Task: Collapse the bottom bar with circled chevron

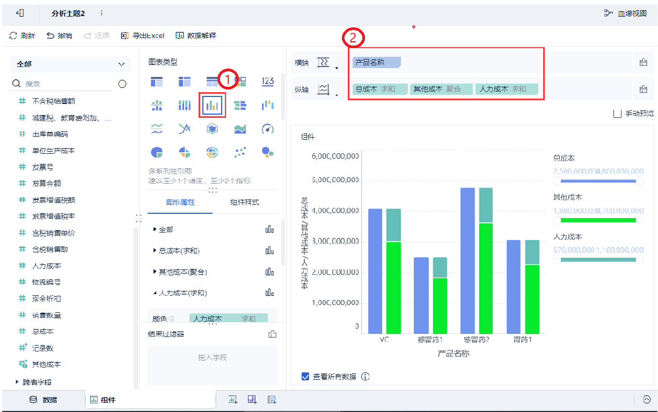Action: (646, 399)
